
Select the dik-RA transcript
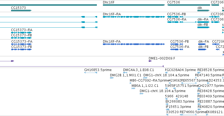pos(203,22)
